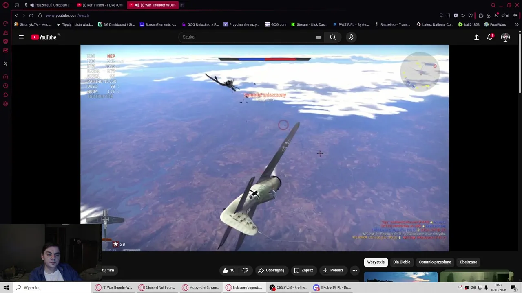
Task: Select the Wszystkie filter chip
Action: coord(376,262)
